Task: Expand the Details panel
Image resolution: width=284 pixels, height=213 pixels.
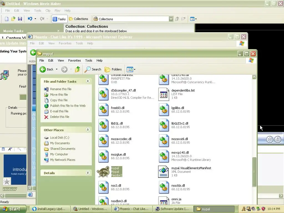Action: pos(88,173)
